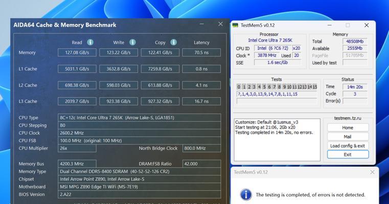Image resolution: width=389 pixels, height=204 pixels.
Task: Select the Memory Read value 127.08 GB/s
Action: point(77,53)
